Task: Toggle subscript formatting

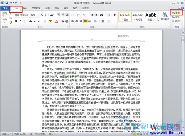Action: 35,21
